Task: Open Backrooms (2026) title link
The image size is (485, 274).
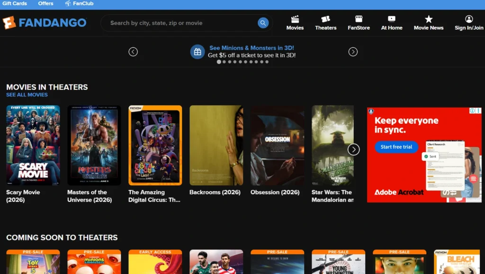Action: [x=215, y=192]
